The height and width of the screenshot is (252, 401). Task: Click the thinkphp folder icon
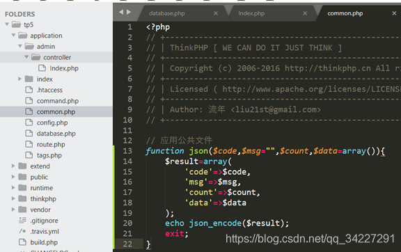point(22,198)
